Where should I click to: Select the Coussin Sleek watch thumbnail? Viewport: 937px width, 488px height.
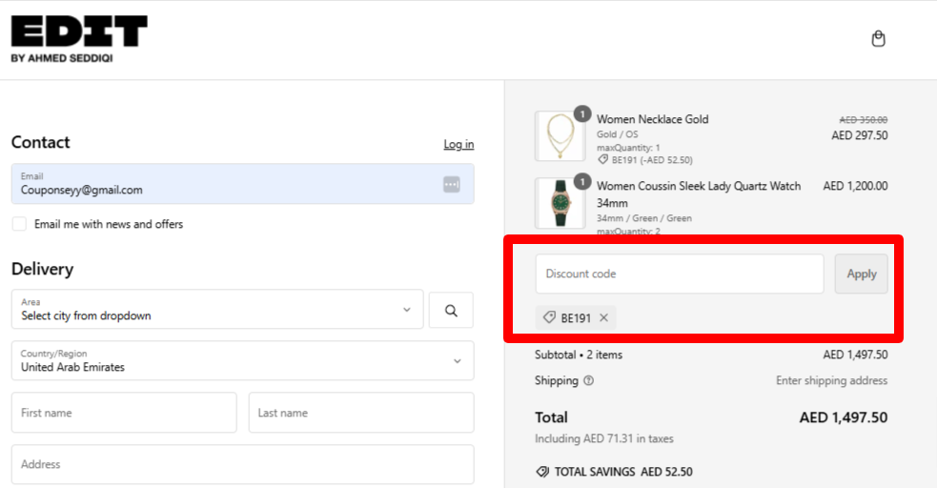click(x=560, y=203)
